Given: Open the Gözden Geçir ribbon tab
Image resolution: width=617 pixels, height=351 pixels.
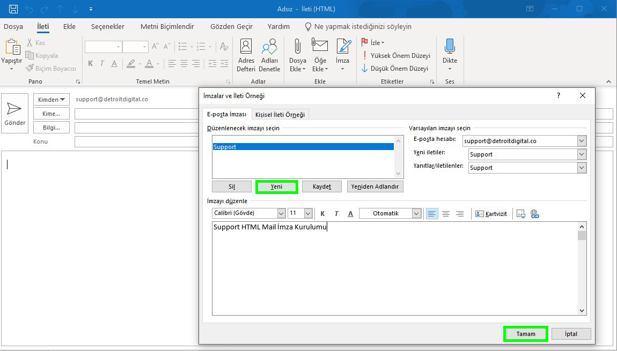Looking at the screenshot, I should point(231,26).
